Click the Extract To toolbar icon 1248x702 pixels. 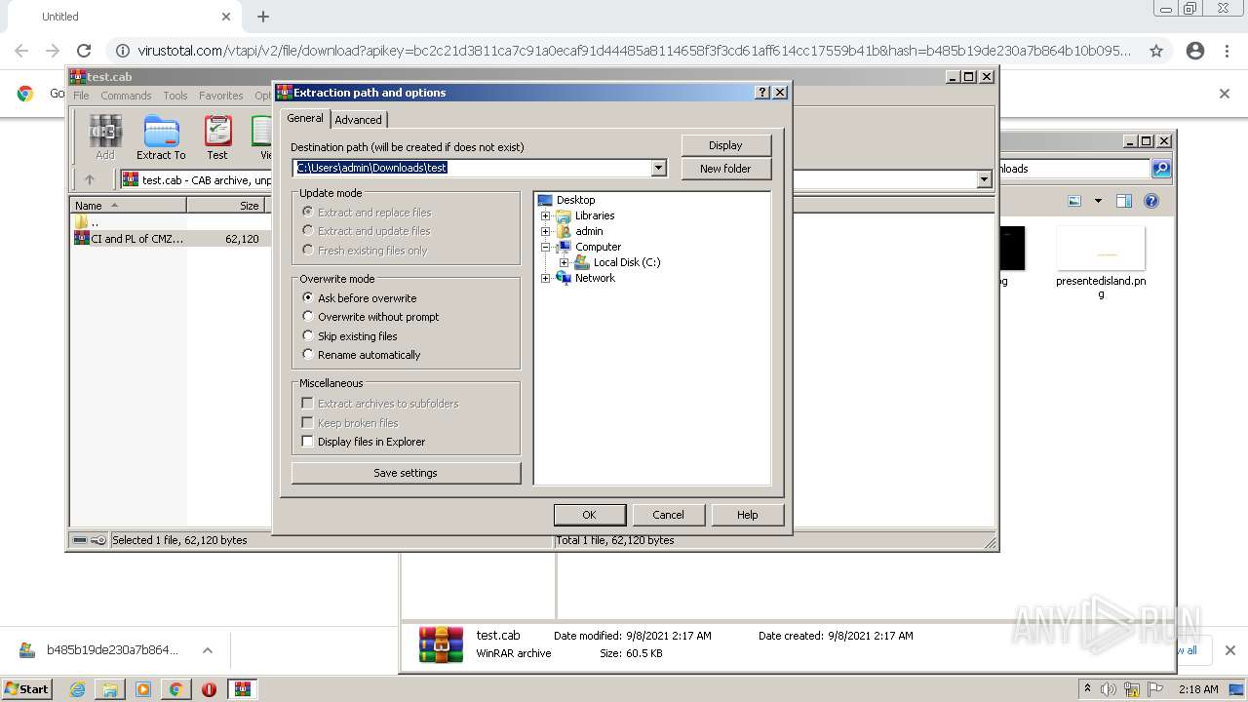tap(161, 136)
